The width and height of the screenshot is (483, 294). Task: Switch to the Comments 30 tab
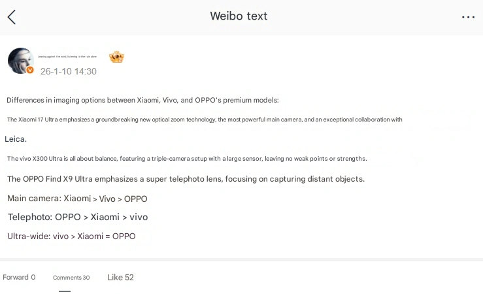[71, 278]
